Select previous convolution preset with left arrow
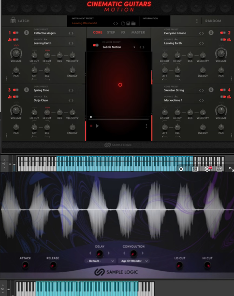This screenshot has width=234, height=296. (124, 253)
